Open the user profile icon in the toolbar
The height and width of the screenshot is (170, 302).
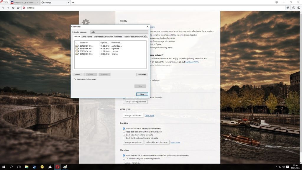[x=299, y=8]
